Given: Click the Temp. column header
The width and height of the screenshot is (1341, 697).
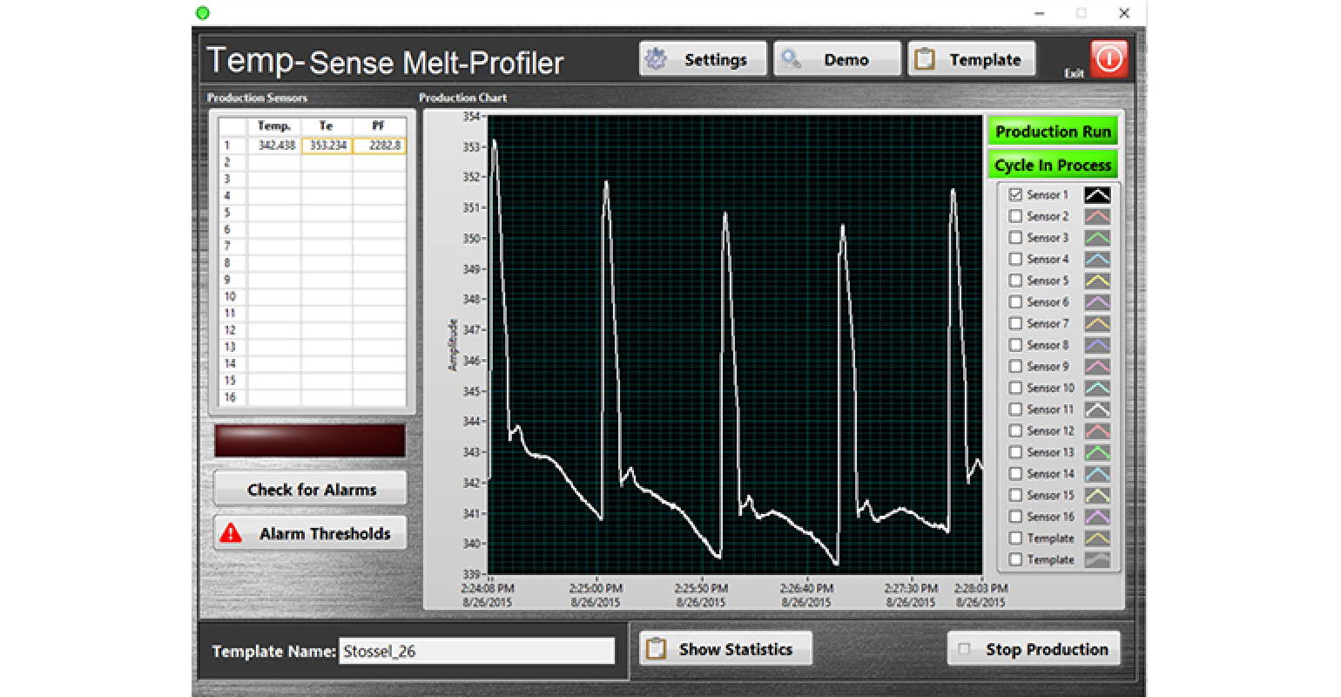Looking at the screenshot, I should tap(275, 126).
